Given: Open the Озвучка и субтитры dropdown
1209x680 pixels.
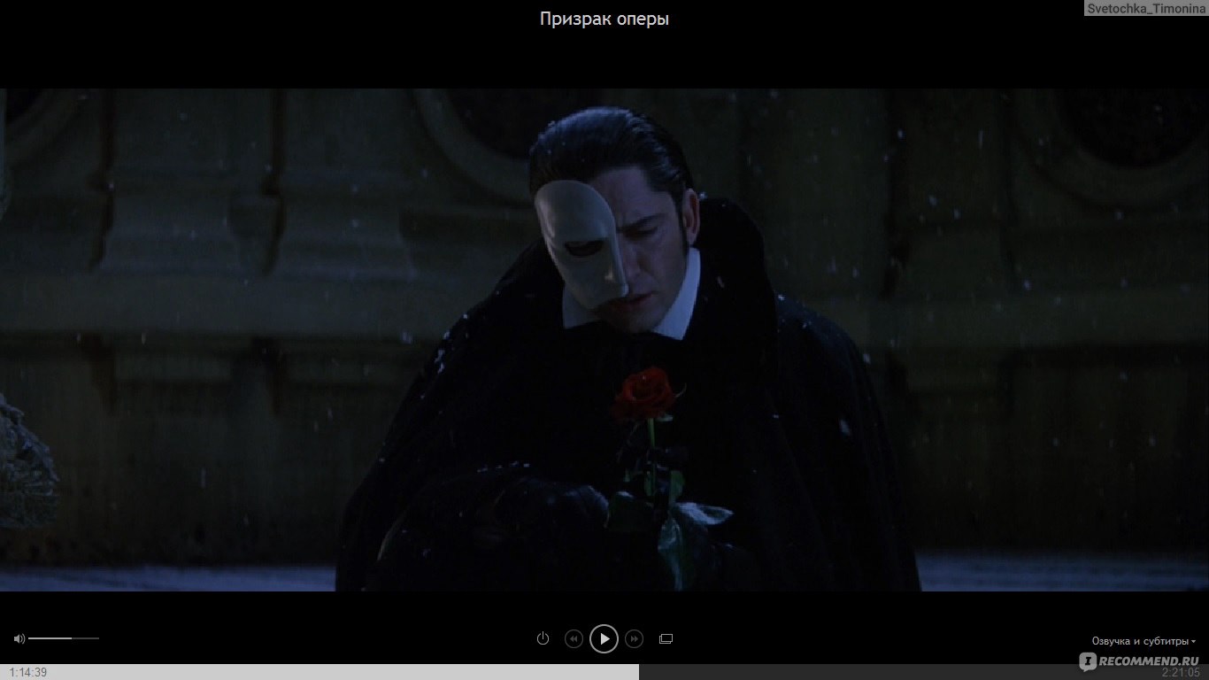Looking at the screenshot, I should tap(1144, 641).
